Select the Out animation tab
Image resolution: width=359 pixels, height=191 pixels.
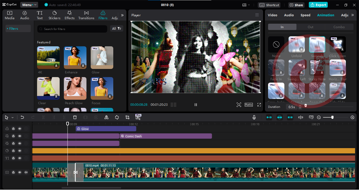[x=310, y=27]
